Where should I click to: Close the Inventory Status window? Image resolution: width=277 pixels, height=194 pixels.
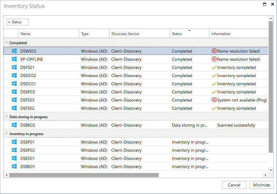pos(272,4)
